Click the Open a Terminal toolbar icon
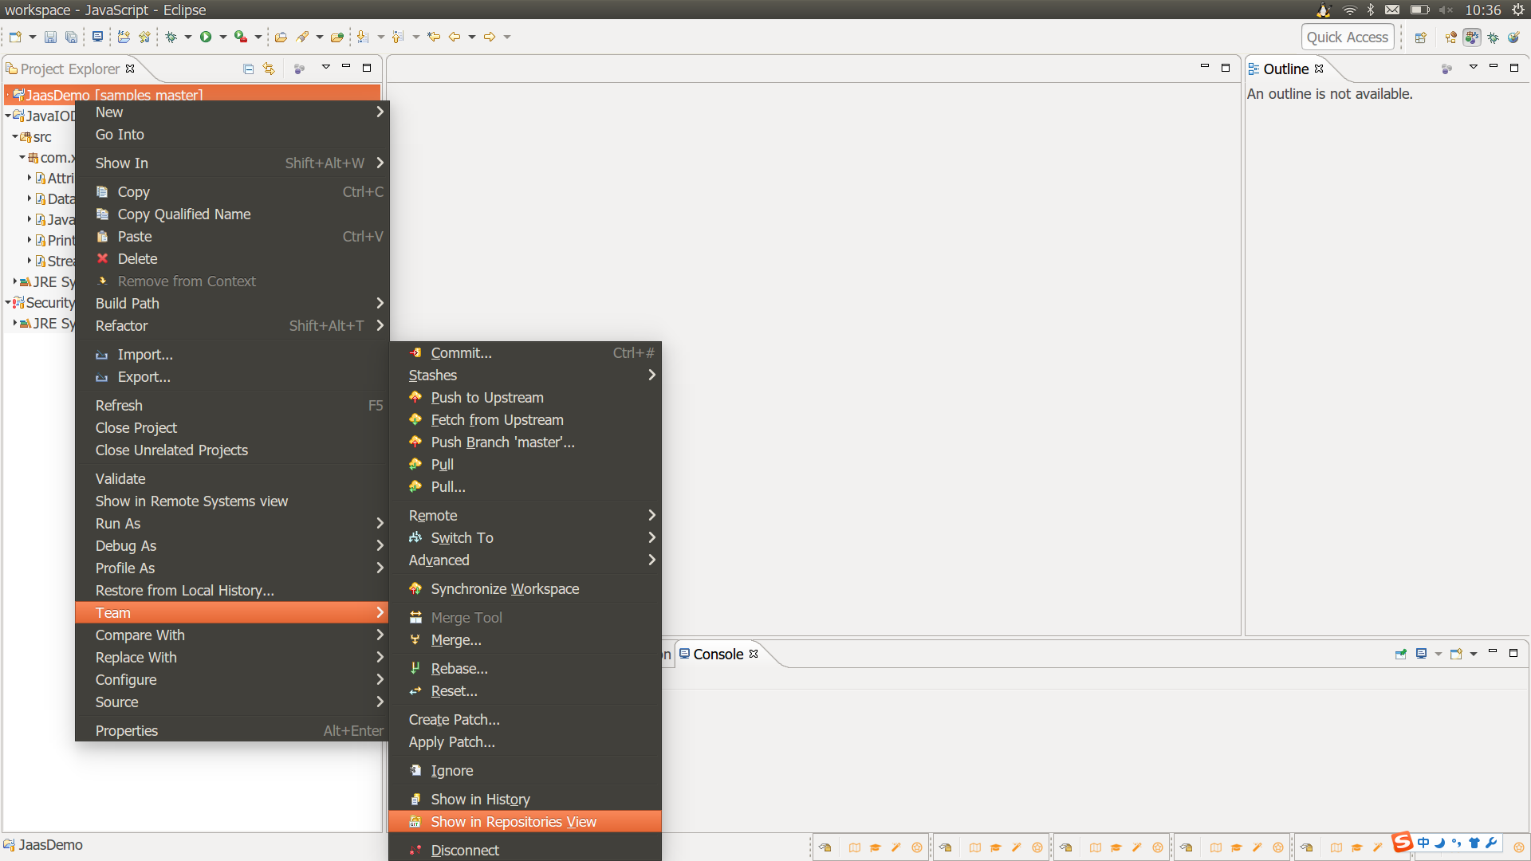This screenshot has height=861, width=1531. [x=97, y=37]
